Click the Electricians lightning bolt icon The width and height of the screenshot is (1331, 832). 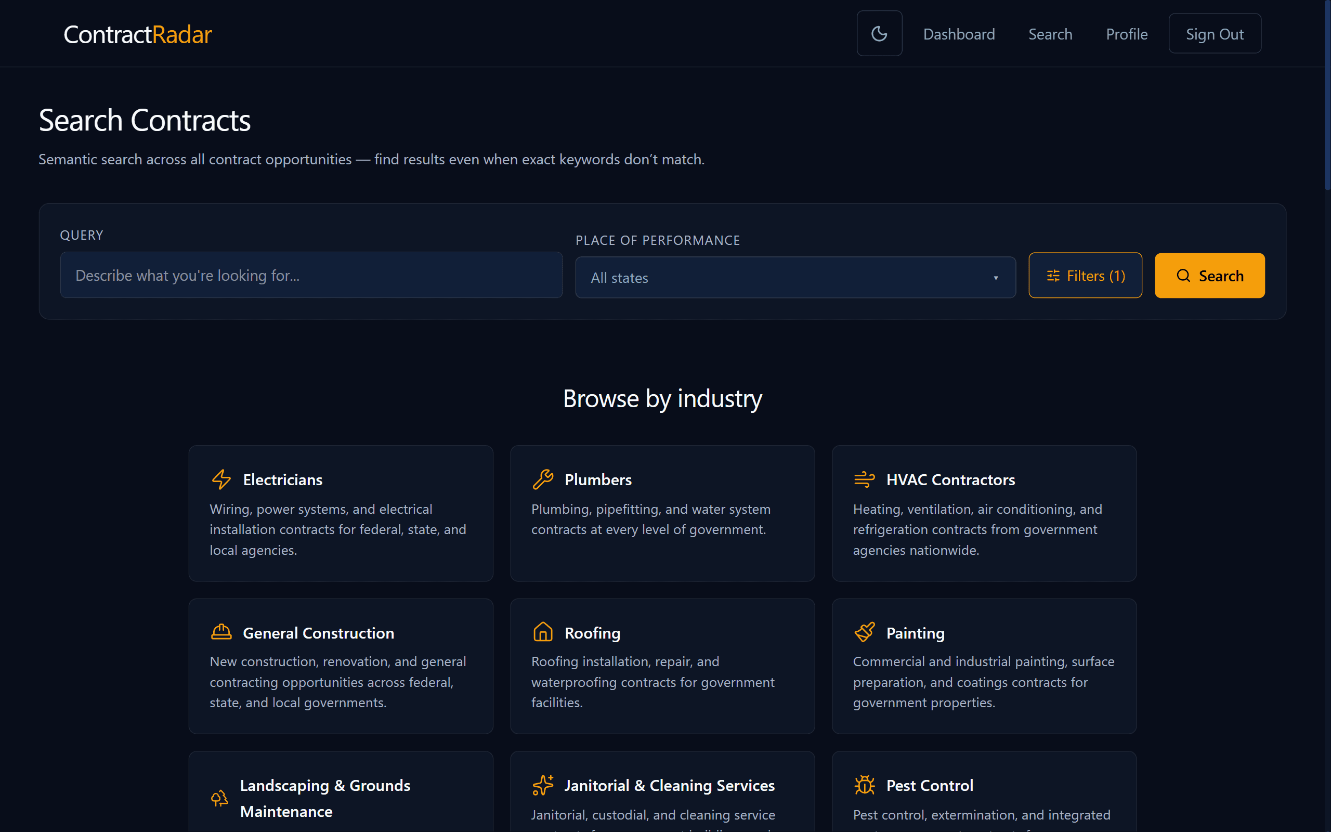221,479
